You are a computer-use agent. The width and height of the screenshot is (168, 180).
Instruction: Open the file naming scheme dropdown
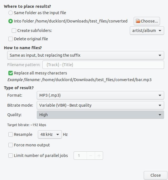tap(86, 55)
